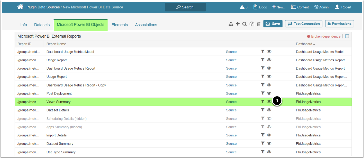364x158 pixels.
Task: Click filter icon for Import Details
Action: [x=263, y=135]
